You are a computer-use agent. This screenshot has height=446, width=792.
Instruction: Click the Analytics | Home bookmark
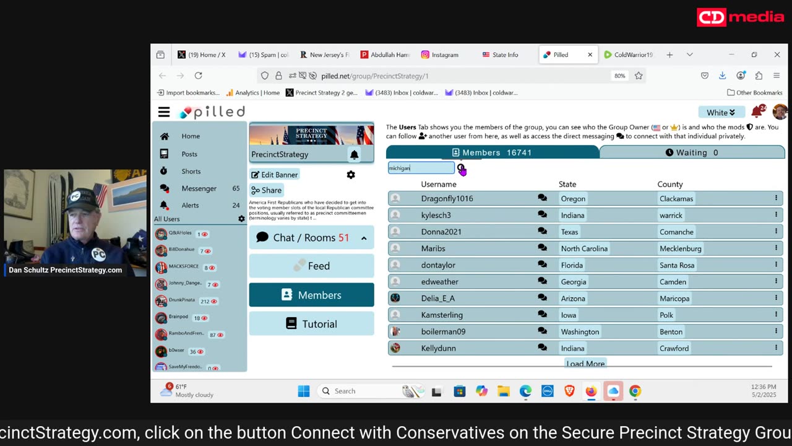coord(252,92)
